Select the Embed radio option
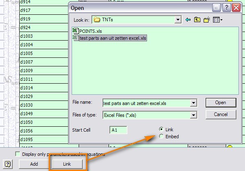The image size is (245, 171). pos(161,136)
